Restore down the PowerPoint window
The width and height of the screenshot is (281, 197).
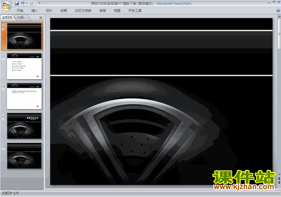pyautogui.click(x=274, y=2)
